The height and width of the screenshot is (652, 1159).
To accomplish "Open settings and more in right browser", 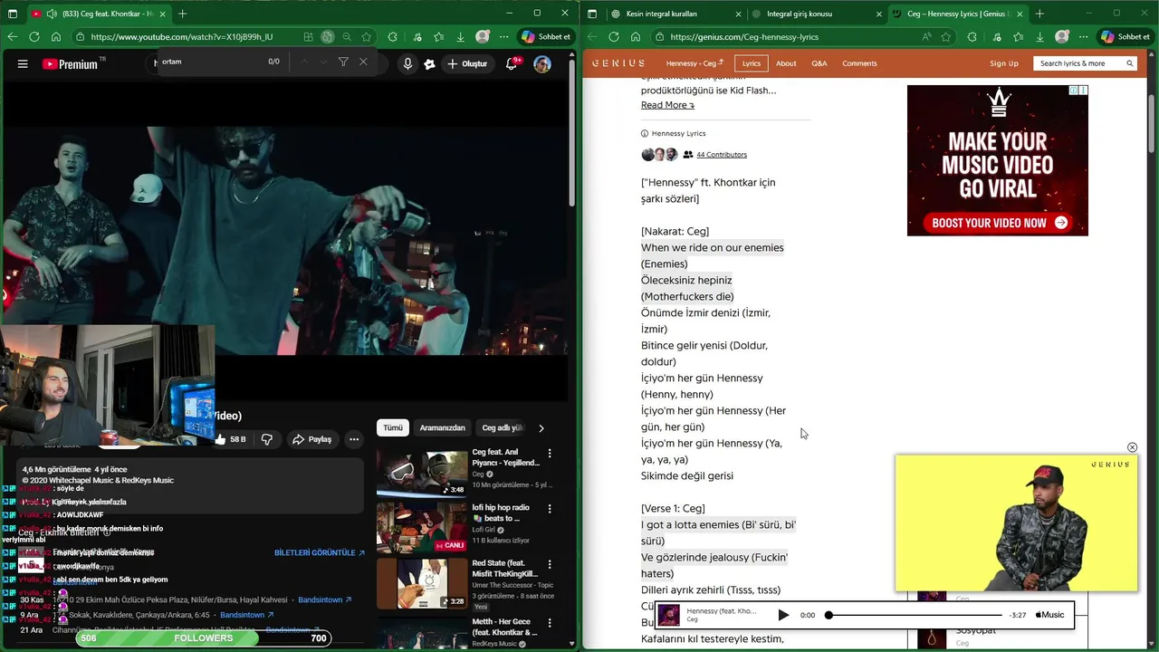I will [x=1083, y=37].
